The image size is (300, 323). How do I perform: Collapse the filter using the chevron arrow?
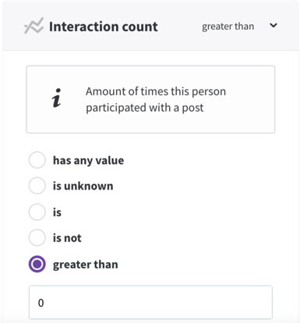pos(274,26)
